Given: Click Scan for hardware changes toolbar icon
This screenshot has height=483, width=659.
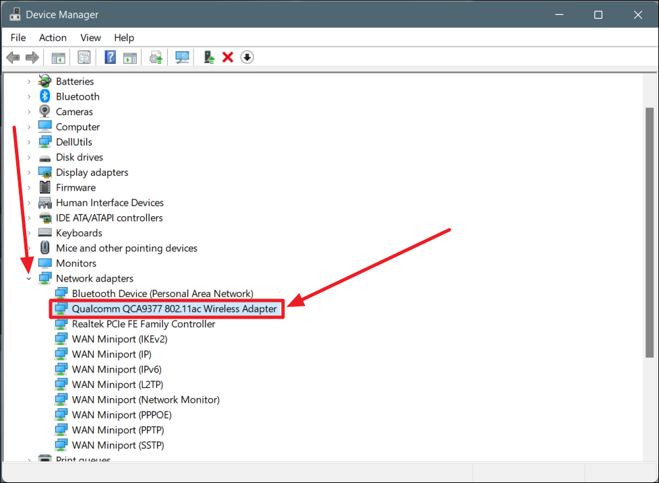Looking at the screenshot, I should (182, 57).
